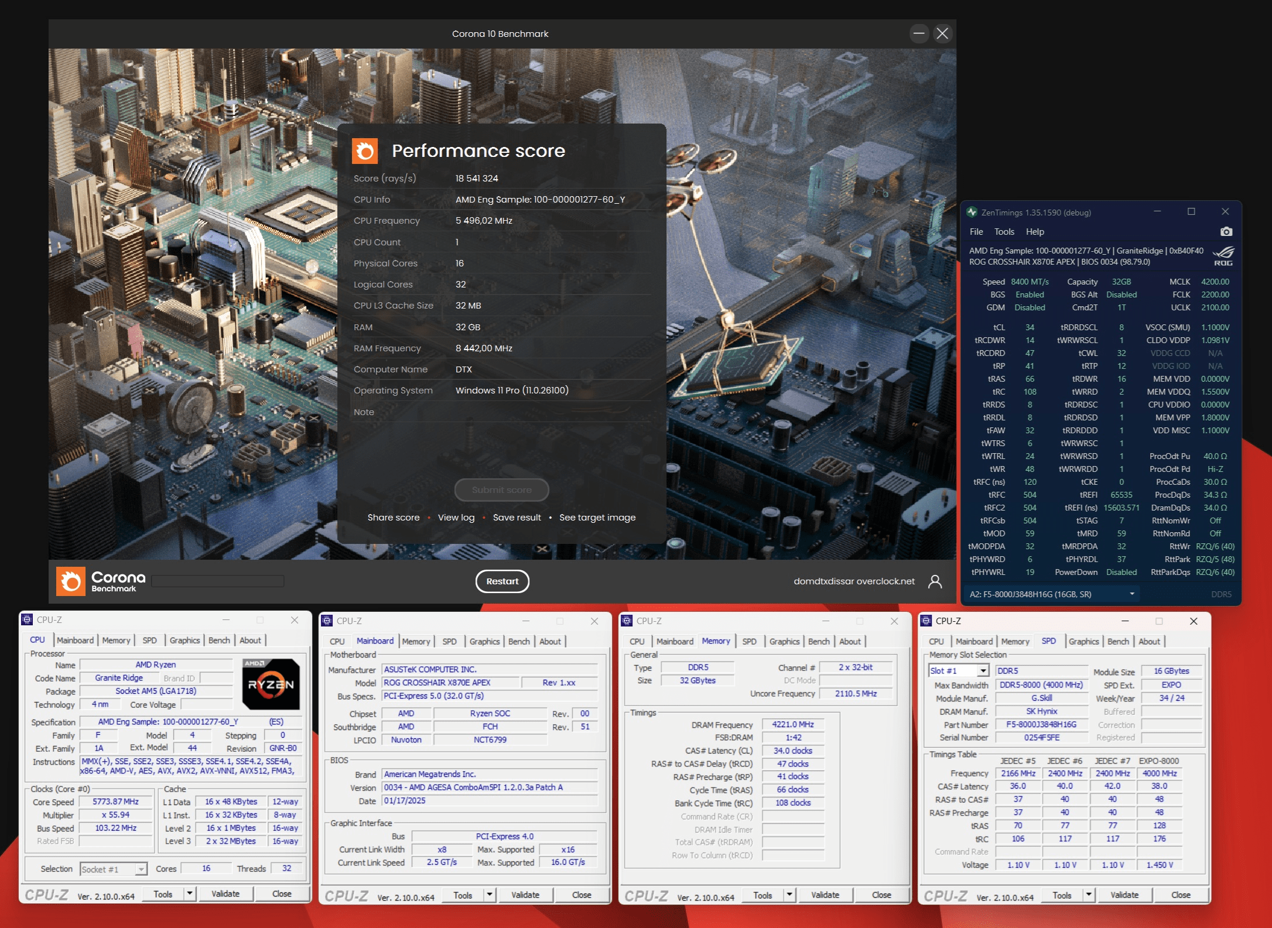Click the orange Corona icon beside Performance score
1272x928 pixels.
365,151
